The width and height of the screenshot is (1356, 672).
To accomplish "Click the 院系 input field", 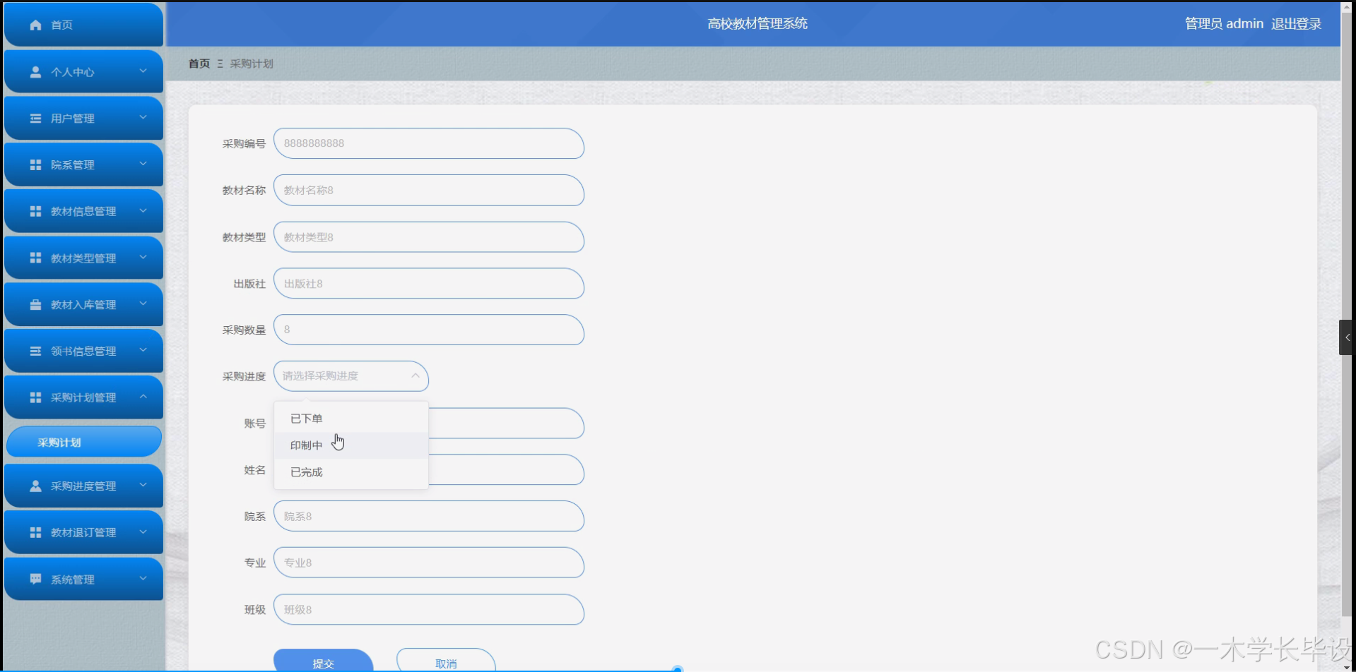I will click(x=428, y=516).
